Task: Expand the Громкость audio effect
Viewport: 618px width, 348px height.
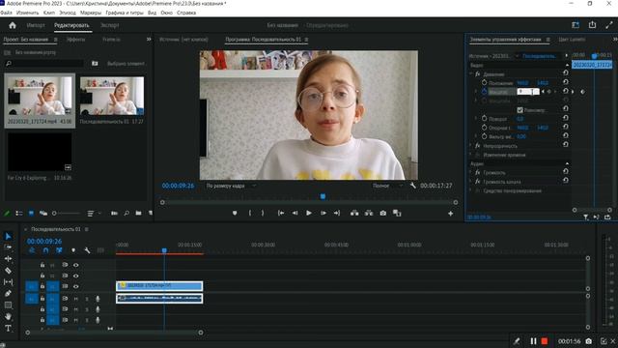Action: click(470, 172)
